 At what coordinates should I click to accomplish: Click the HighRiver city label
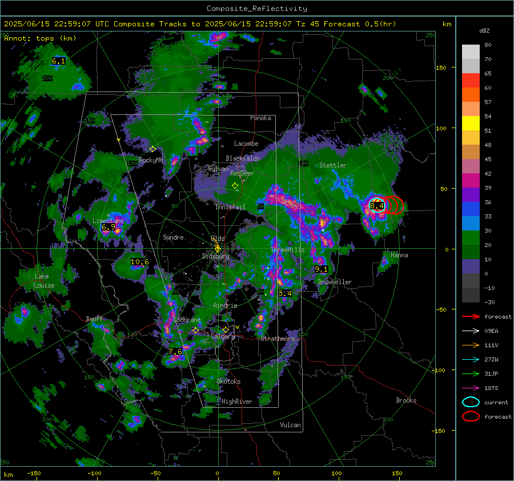coord(237,402)
